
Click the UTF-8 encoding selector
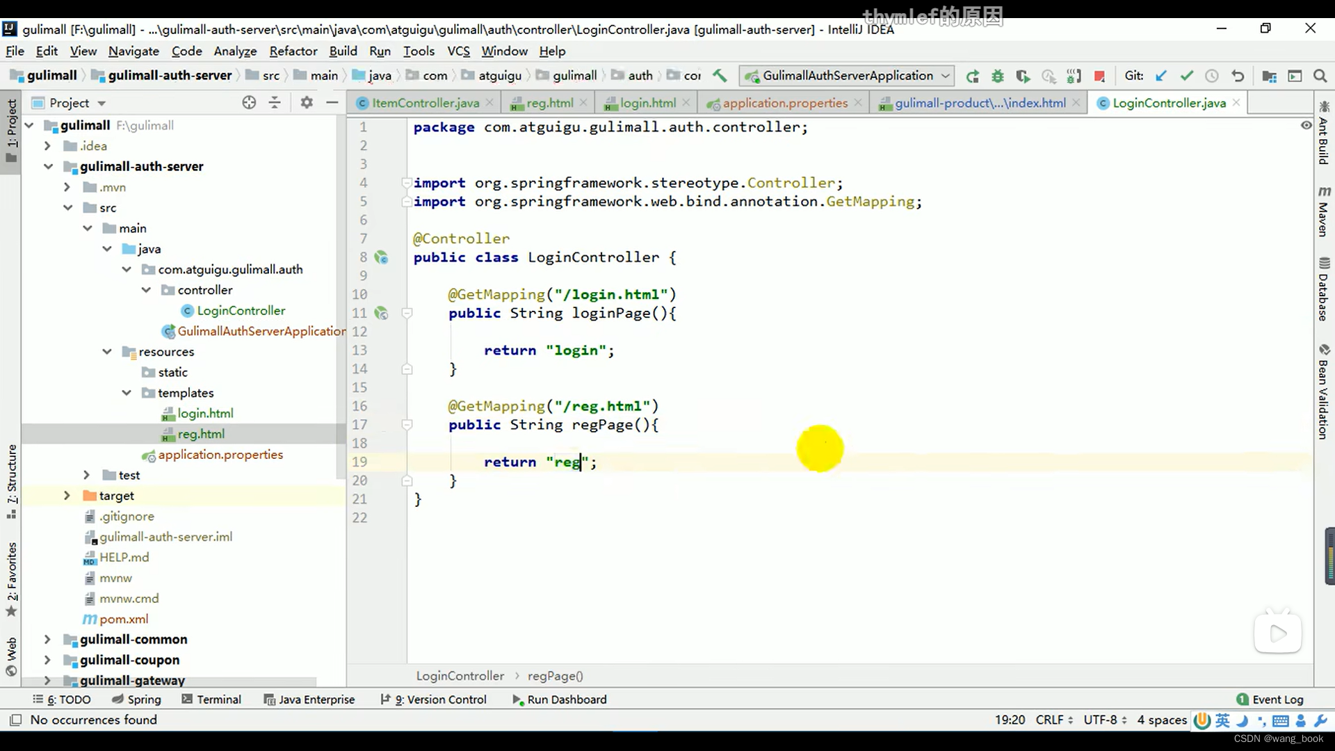tap(1105, 720)
